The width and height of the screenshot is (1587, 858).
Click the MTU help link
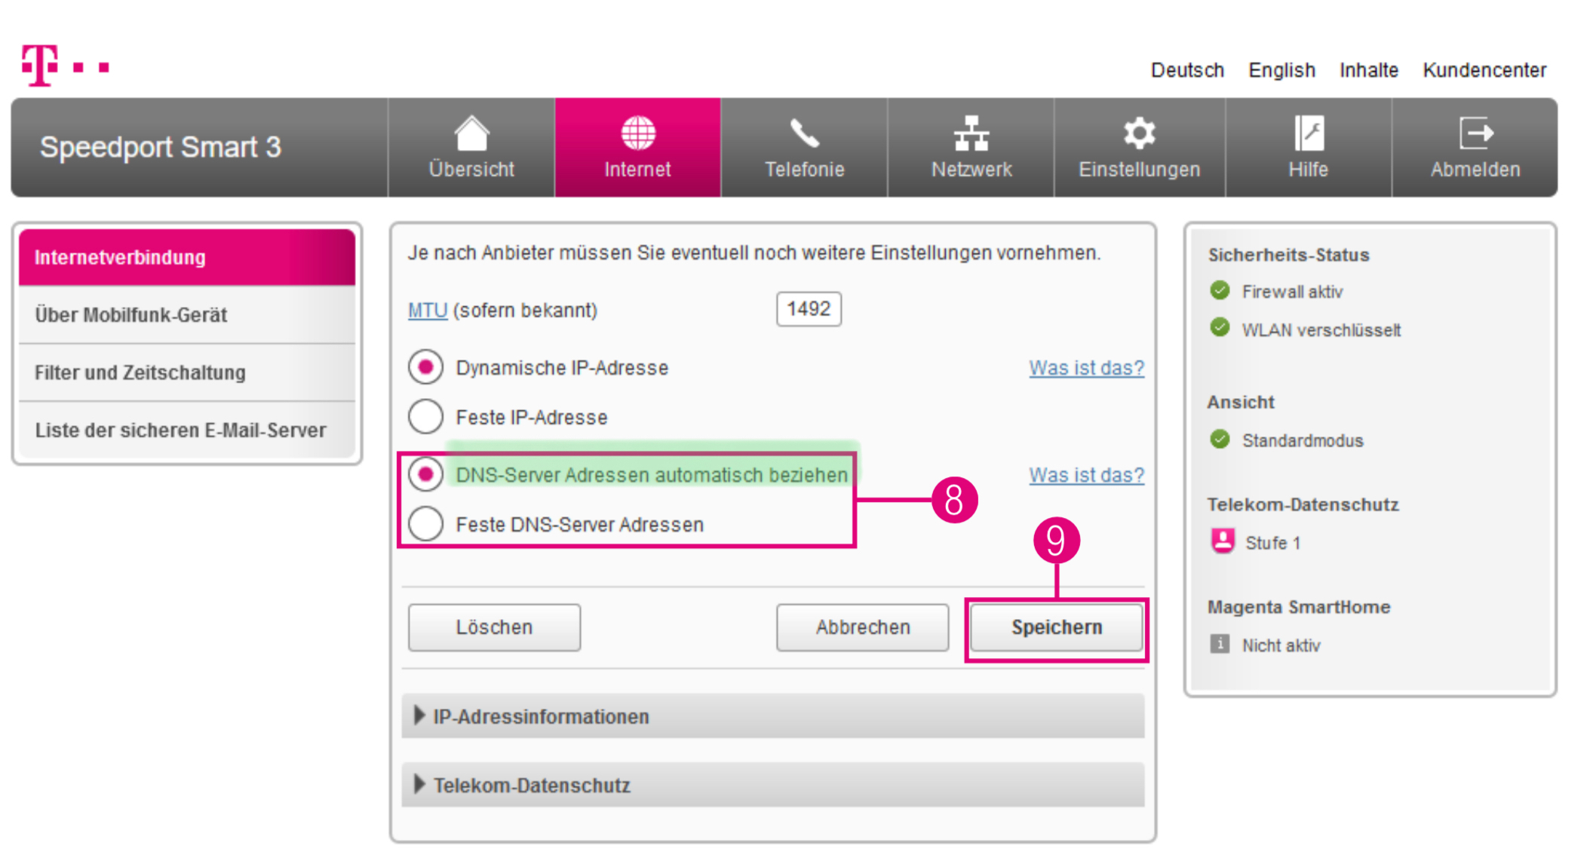coord(428,310)
